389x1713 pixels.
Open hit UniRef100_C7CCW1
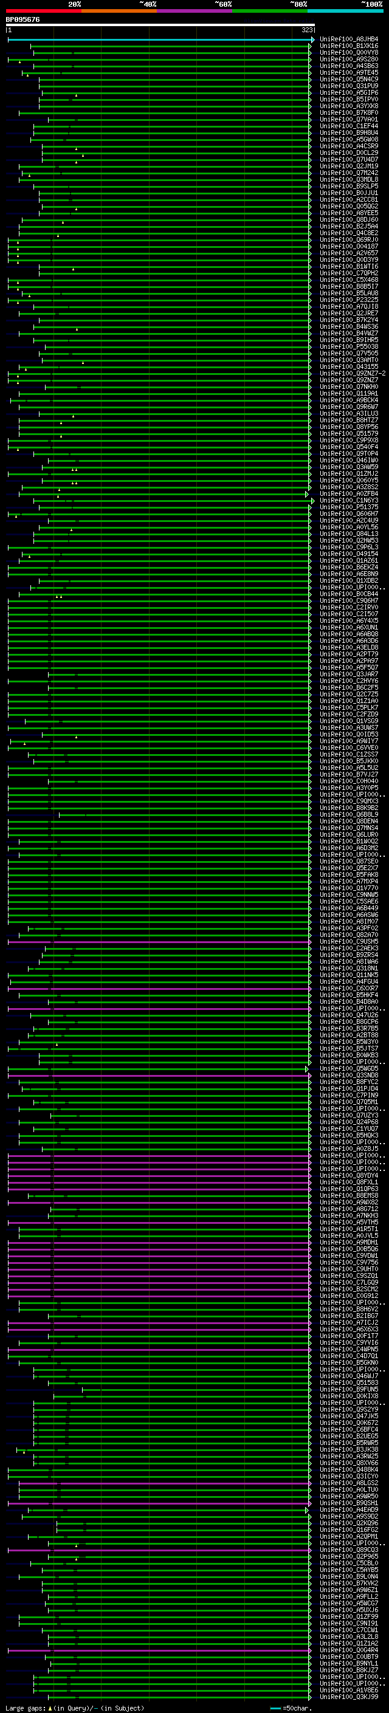349,1630
